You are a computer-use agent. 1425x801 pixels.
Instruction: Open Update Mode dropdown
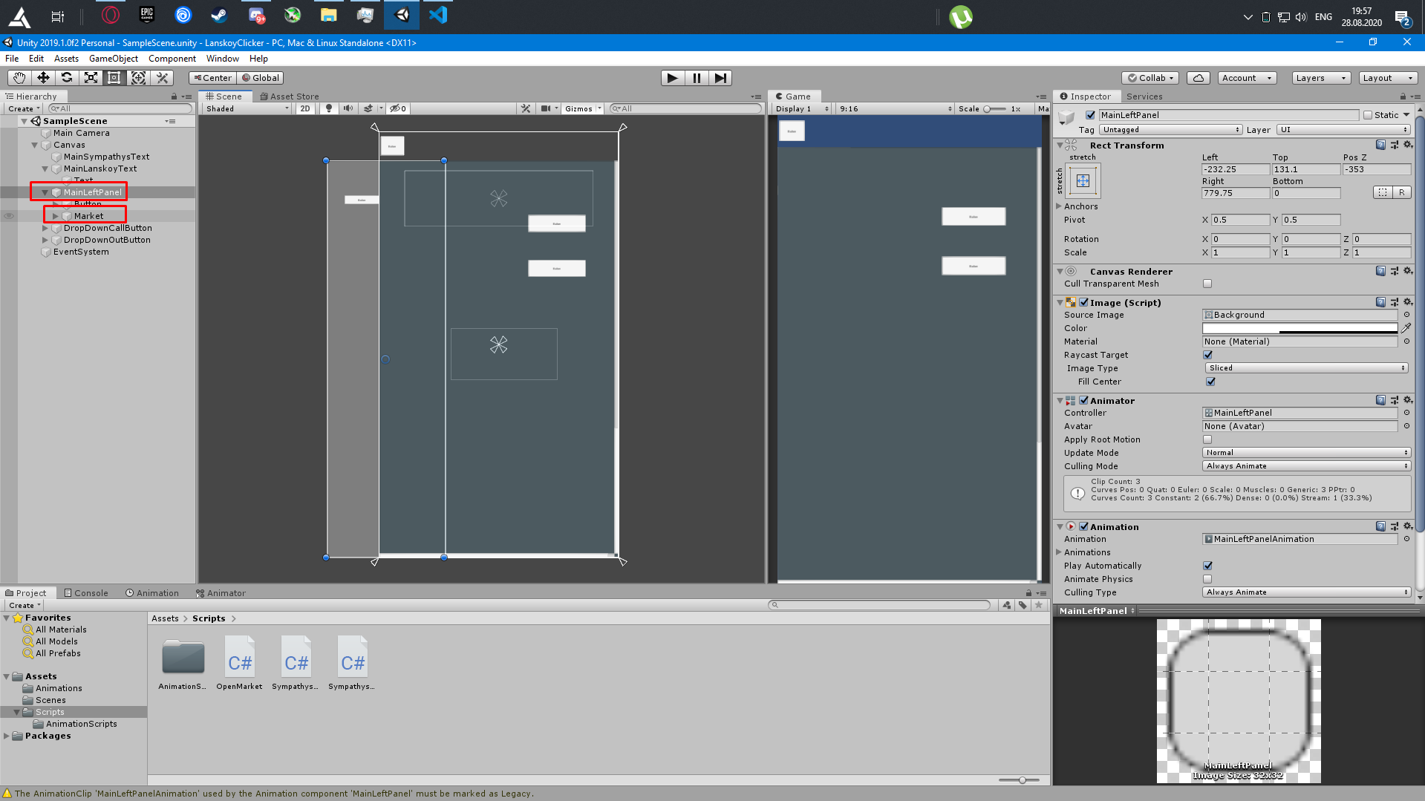(x=1306, y=453)
